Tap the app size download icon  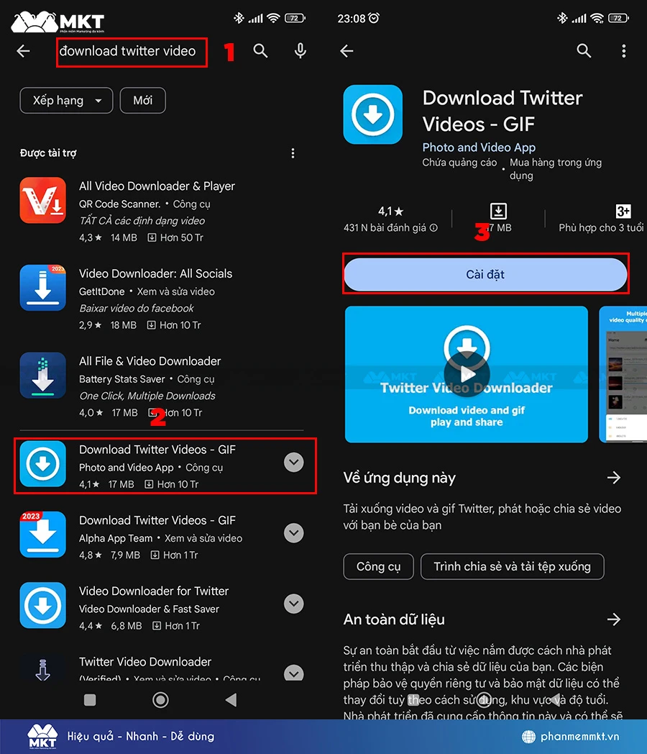point(499,211)
